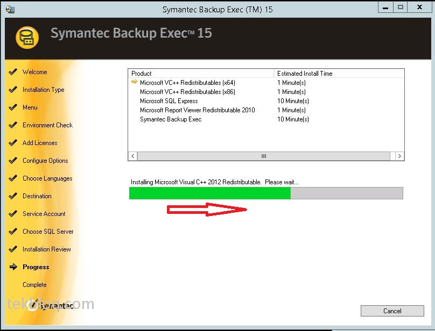Click the Symantec Backup Exec disk logo icon

click(27, 38)
